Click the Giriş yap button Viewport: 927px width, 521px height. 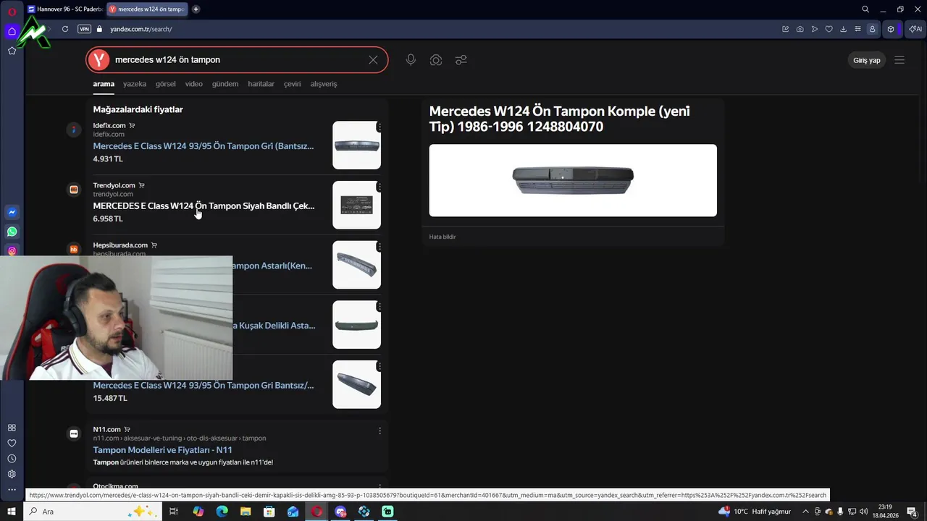pyautogui.click(x=866, y=60)
